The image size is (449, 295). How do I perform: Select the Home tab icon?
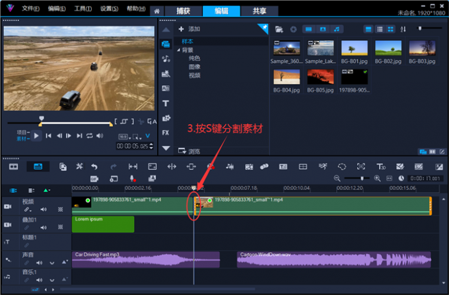coord(157,11)
